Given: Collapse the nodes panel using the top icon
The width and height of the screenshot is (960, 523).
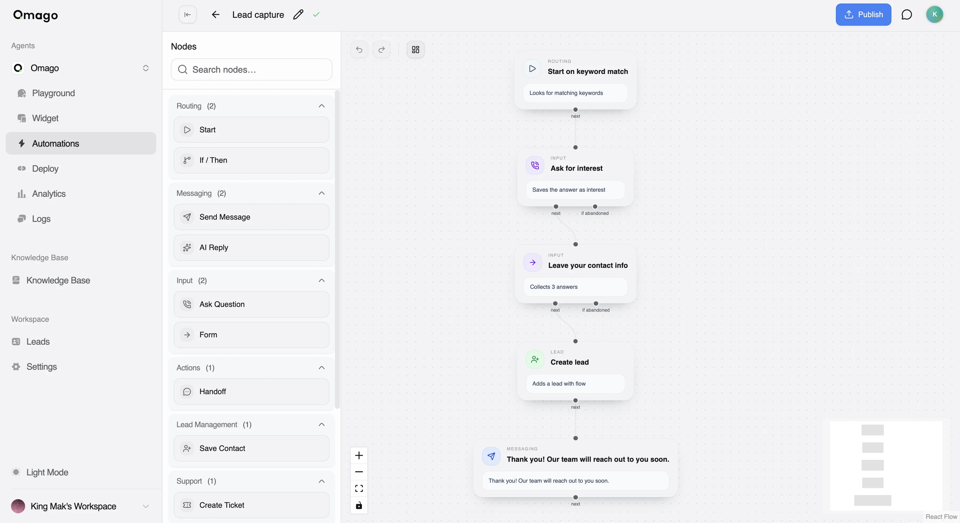Looking at the screenshot, I should click(187, 15).
